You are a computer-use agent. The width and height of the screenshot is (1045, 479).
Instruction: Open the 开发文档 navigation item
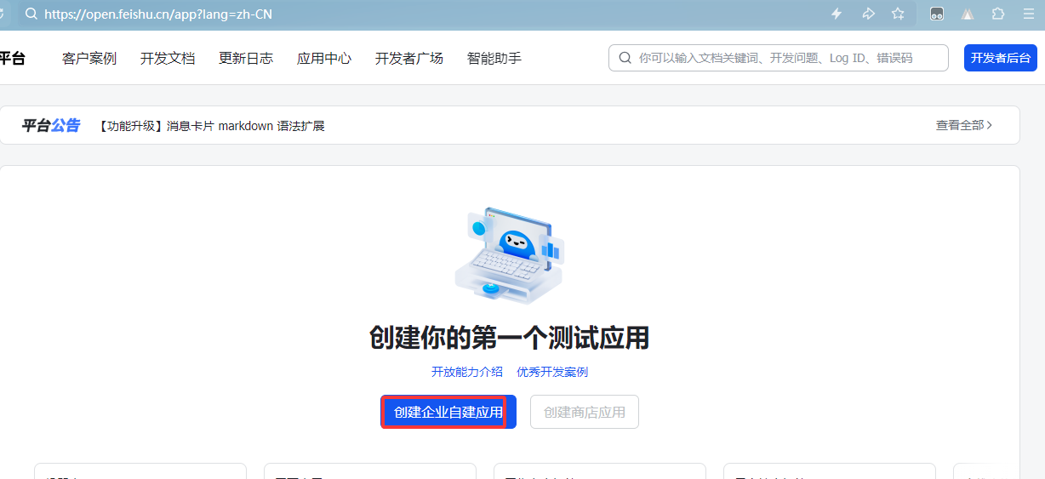(168, 58)
